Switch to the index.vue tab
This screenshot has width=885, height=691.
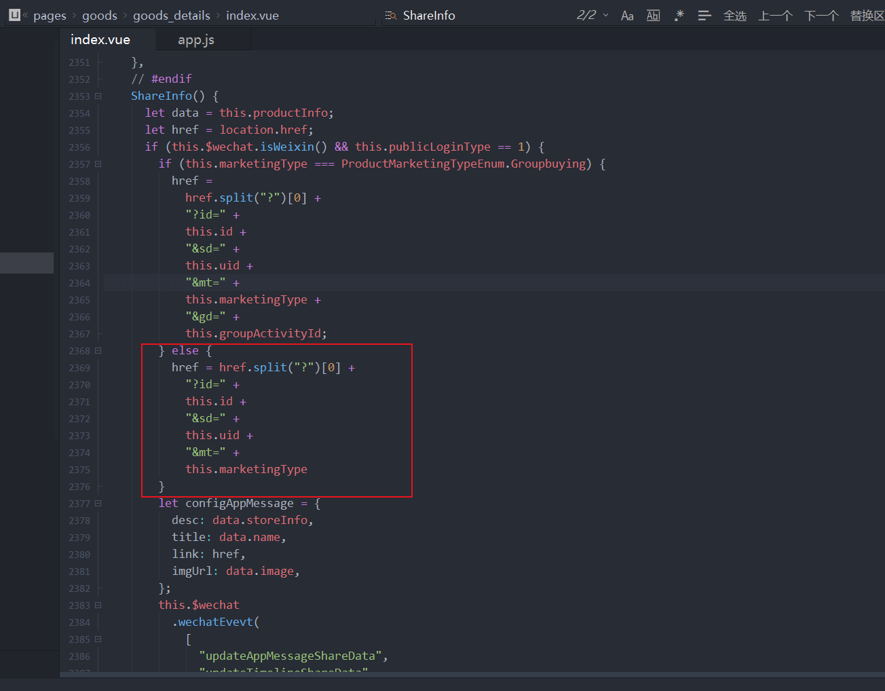100,39
